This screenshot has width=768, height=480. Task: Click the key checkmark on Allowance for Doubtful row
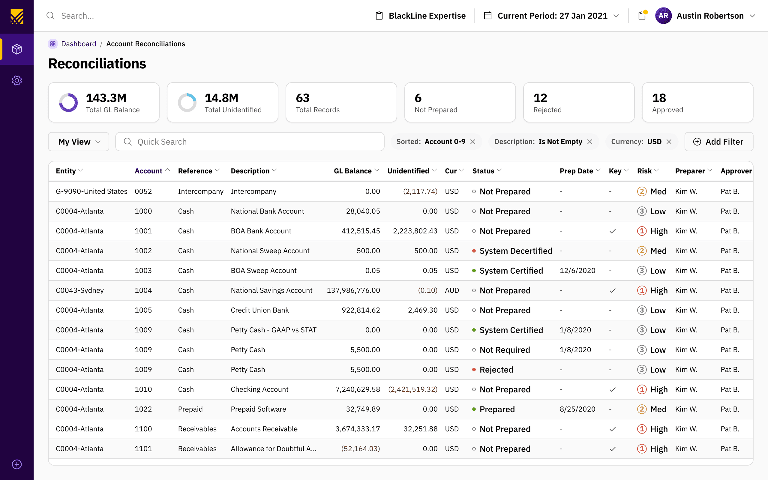click(x=613, y=449)
